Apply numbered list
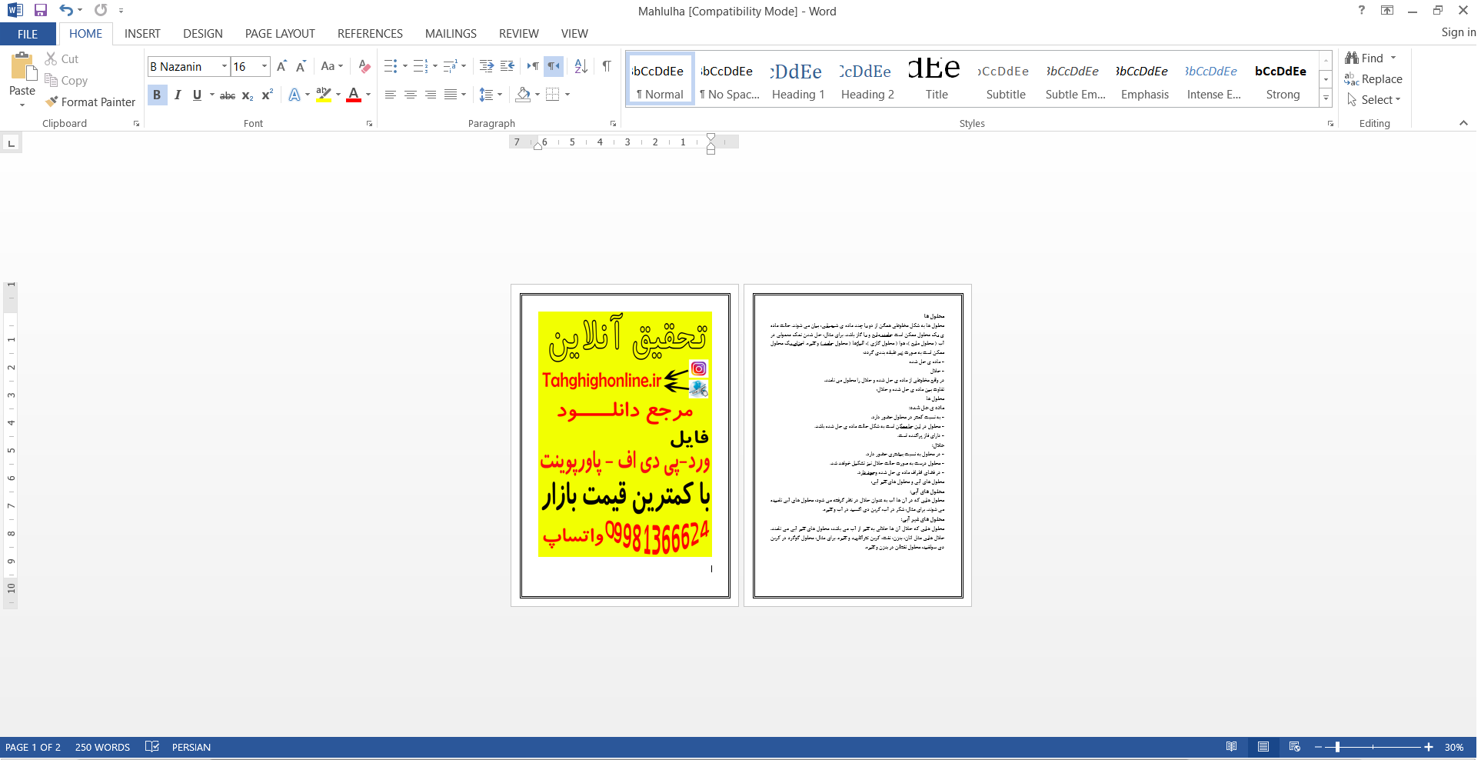The width and height of the screenshot is (1481, 760). tap(420, 66)
